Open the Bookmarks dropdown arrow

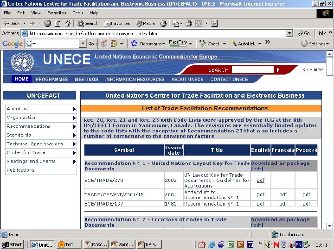(164, 44)
